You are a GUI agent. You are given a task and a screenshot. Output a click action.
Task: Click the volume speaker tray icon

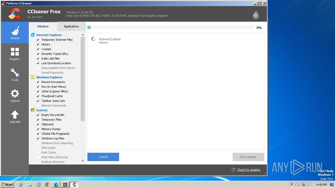(x=298, y=185)
